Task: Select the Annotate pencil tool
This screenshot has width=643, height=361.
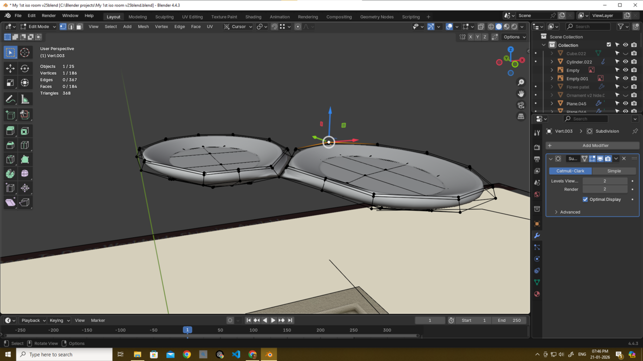Action: tap(10, 99)
